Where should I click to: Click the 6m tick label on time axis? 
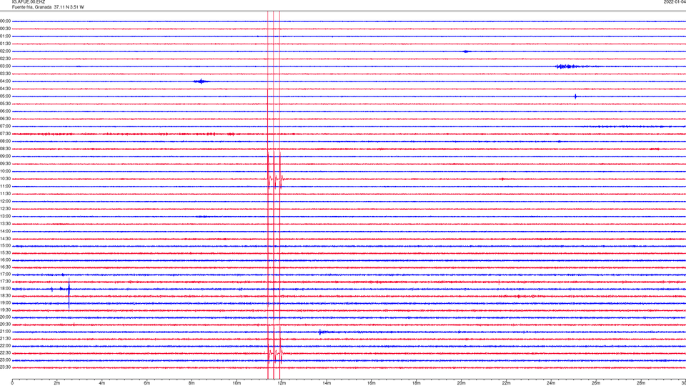click(147, 383)
